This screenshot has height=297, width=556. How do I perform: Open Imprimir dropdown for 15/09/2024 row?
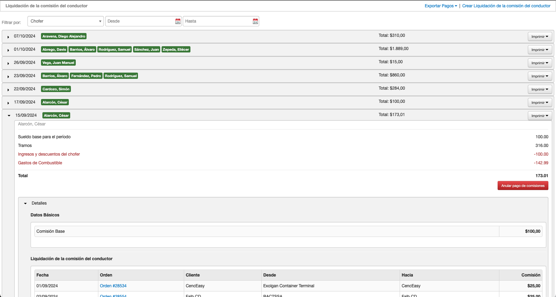(x=539, y=116)
